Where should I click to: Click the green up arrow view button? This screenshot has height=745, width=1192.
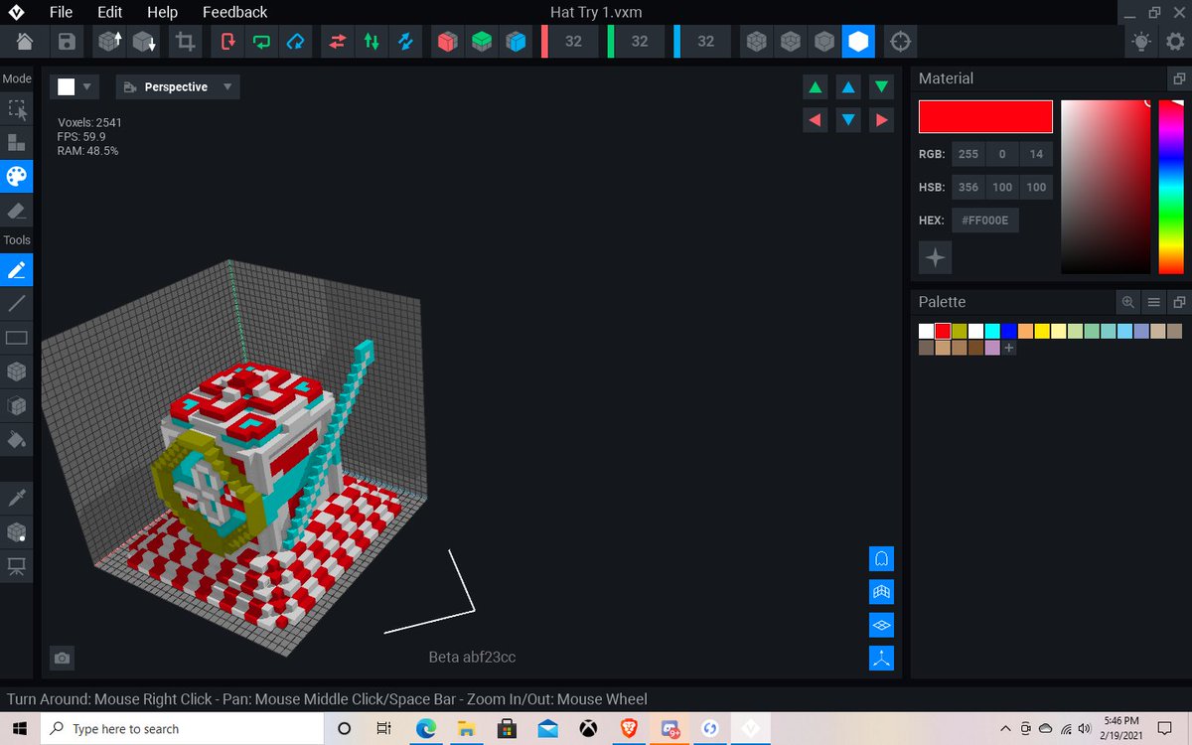816,87
